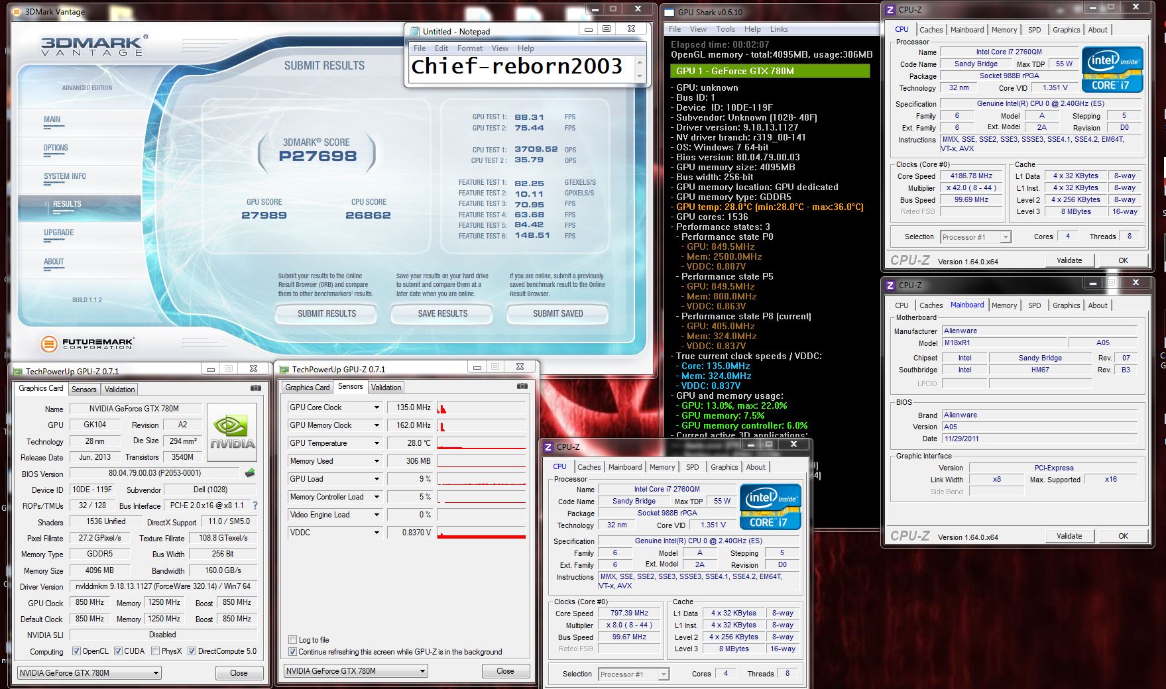Select OPTIONS in 3DMark Vantage sidebar
Screen dimensions: 1166x689
click(56, 148)
